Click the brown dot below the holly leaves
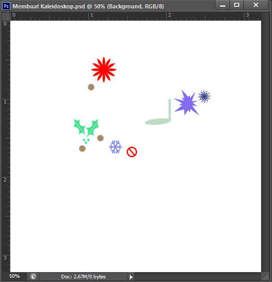Screen dimensions: 272x282 (82, 149)
